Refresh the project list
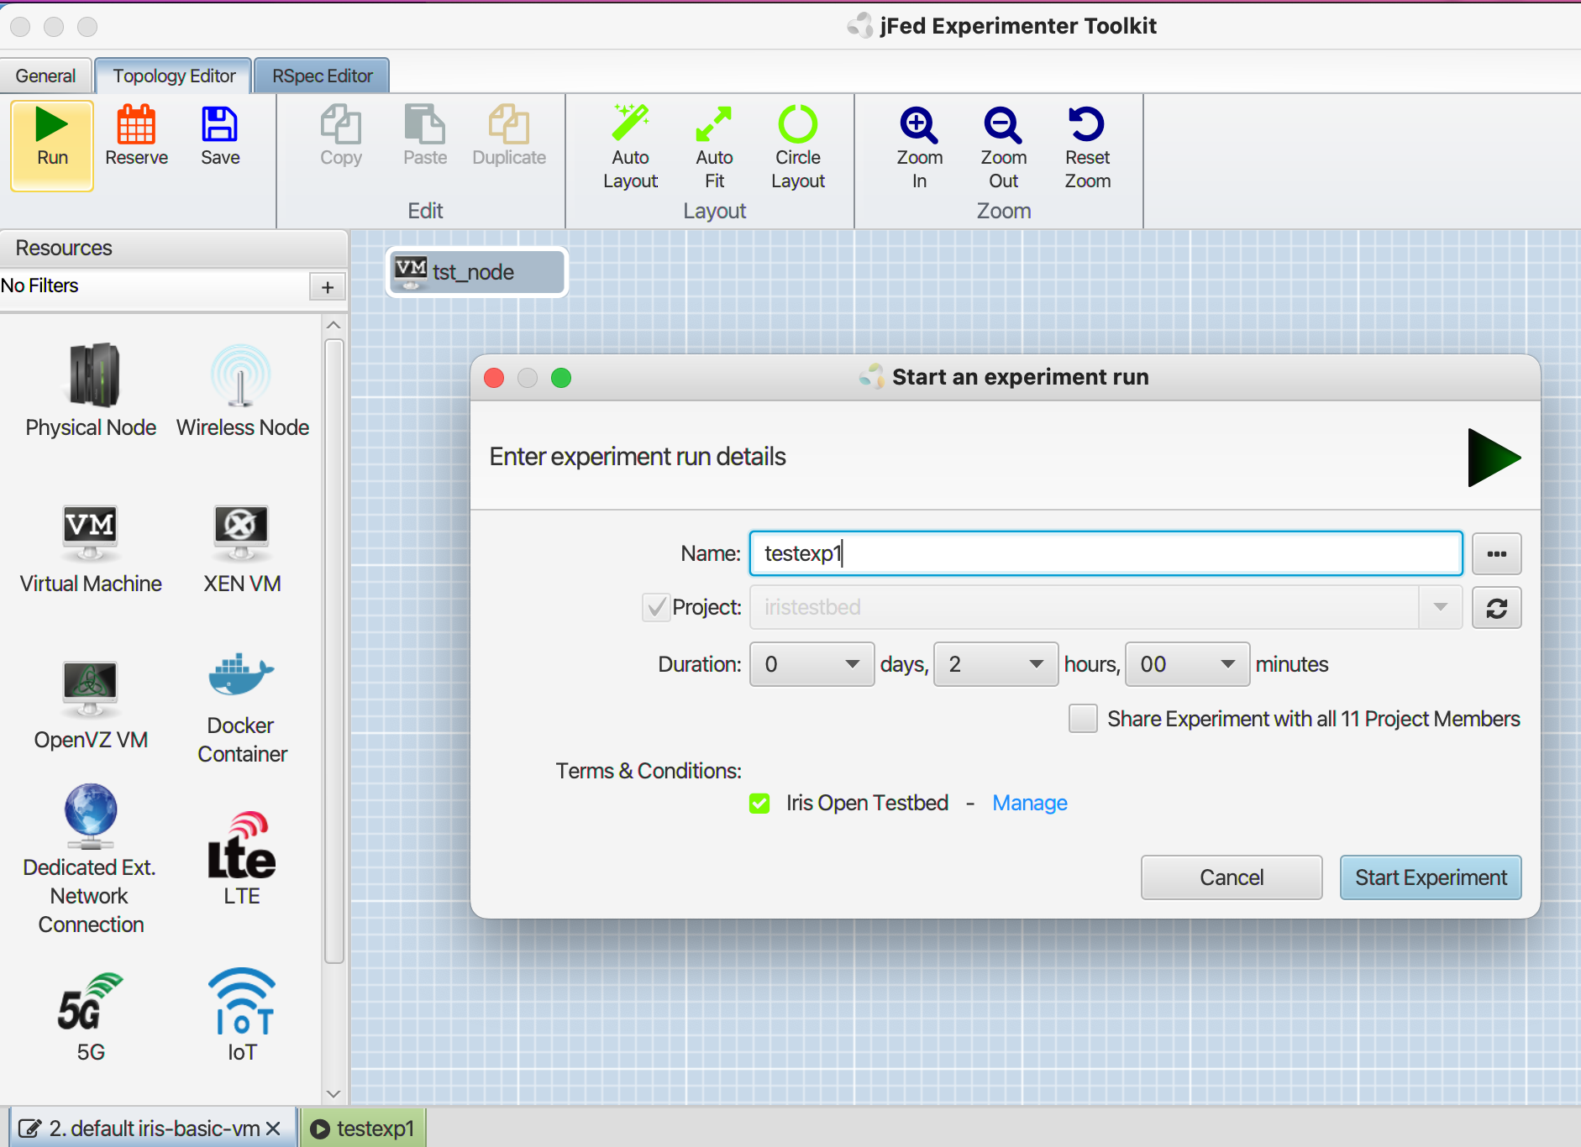Screen dimensions: 1581x1147 (1496, 608)
